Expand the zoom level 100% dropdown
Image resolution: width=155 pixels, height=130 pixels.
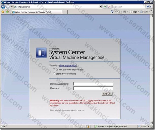click(149, 127)
